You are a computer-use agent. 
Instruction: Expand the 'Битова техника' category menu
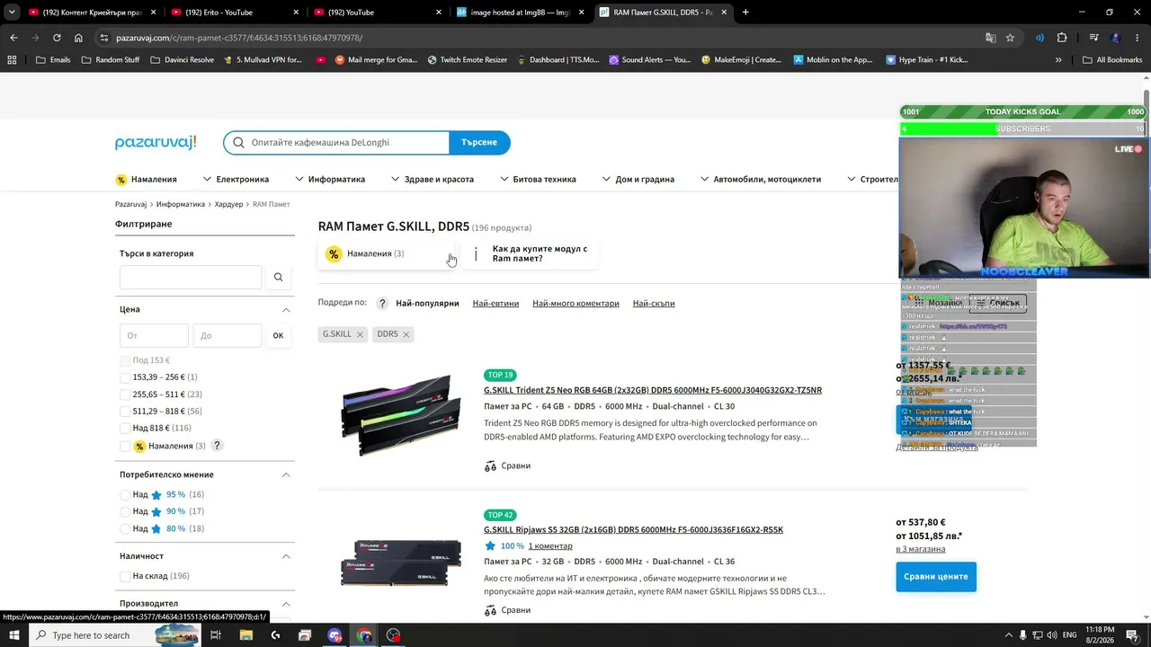click(538, 179)
